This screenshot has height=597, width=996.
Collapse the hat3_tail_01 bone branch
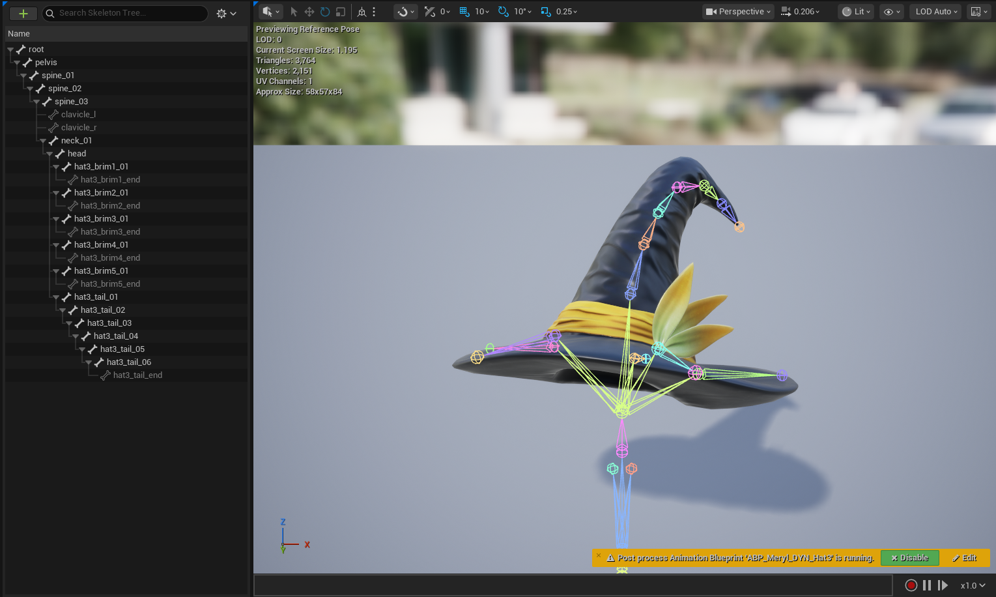(x=56, y=297)
